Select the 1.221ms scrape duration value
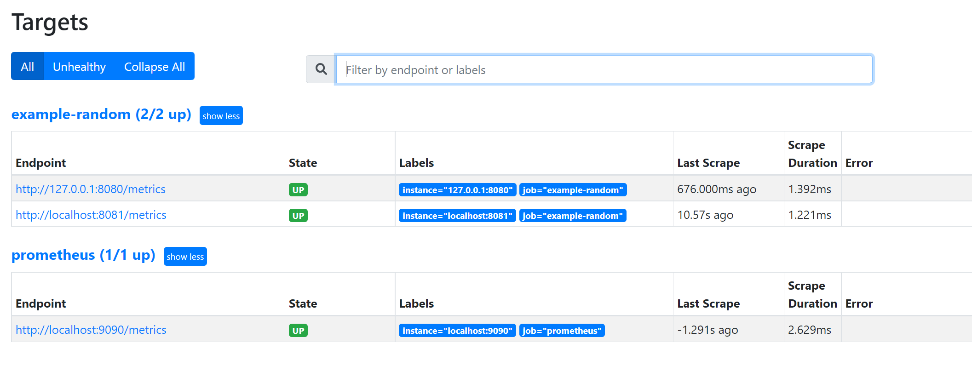 [x=810, y=215]
